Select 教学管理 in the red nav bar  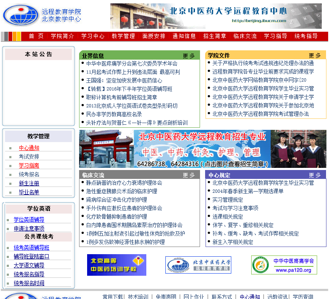coord(123,36)
